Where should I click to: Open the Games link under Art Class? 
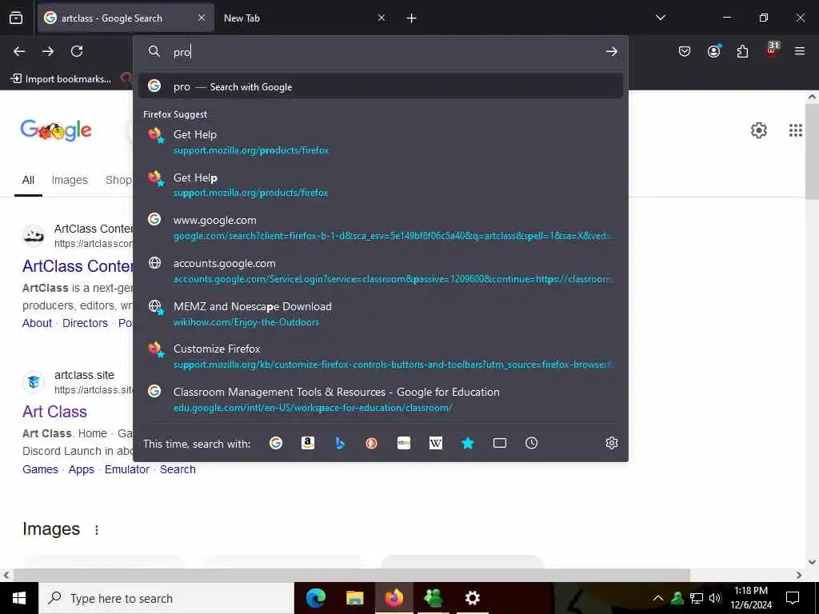point(40,469)
